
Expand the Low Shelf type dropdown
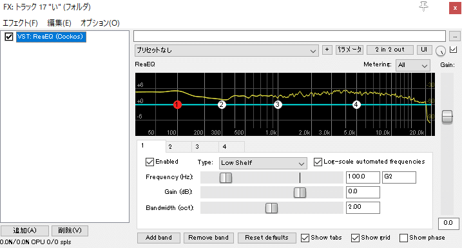263,163
